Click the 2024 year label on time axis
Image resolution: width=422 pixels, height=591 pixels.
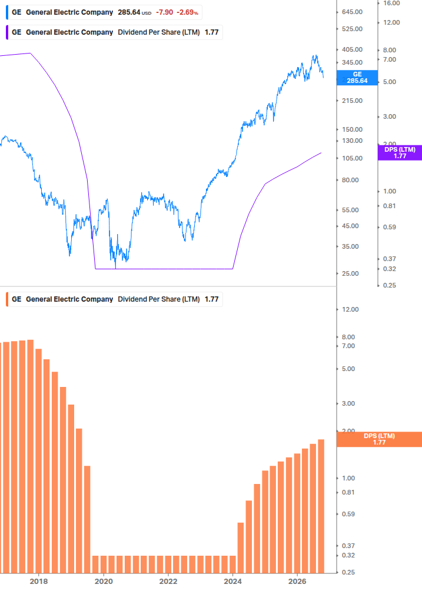[232, 582]
